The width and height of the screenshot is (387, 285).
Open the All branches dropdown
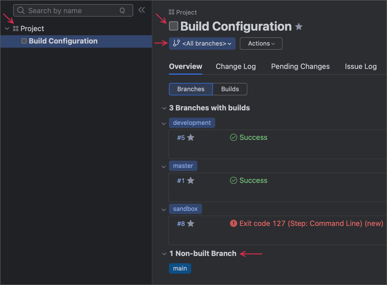point(202,44)
